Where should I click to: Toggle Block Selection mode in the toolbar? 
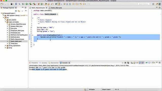click(x=67, y=4)
